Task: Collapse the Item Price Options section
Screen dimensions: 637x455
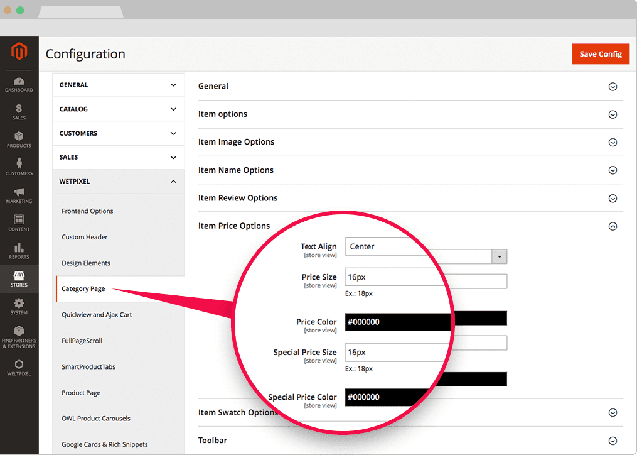Action: click(613, 226)
